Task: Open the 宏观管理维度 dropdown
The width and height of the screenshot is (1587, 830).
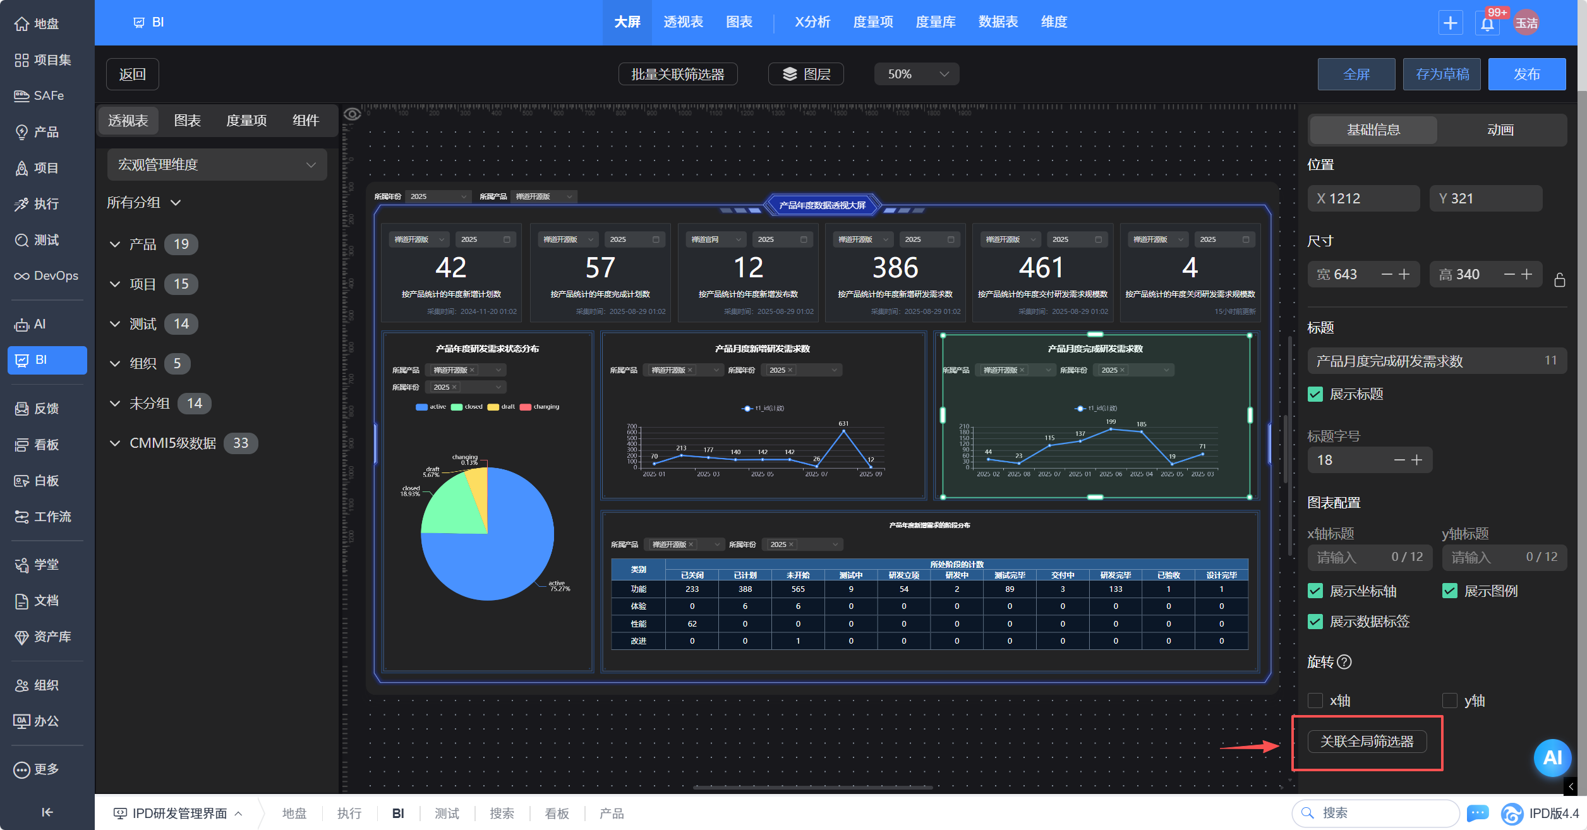Action: [217, 165]
